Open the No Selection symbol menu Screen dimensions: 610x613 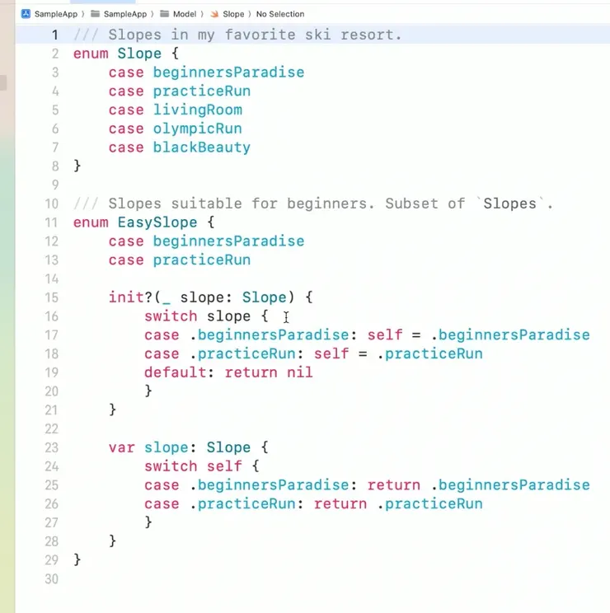[280, 14]
